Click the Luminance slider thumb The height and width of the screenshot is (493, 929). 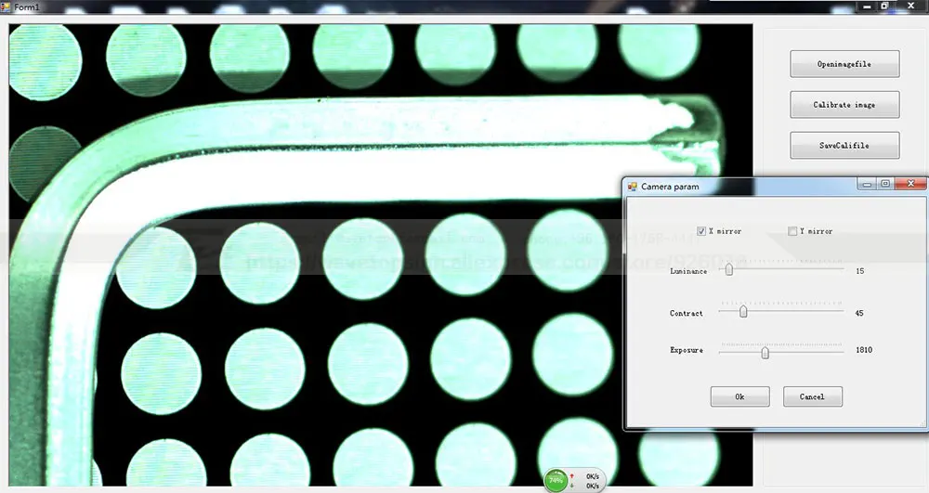point(729,269)
